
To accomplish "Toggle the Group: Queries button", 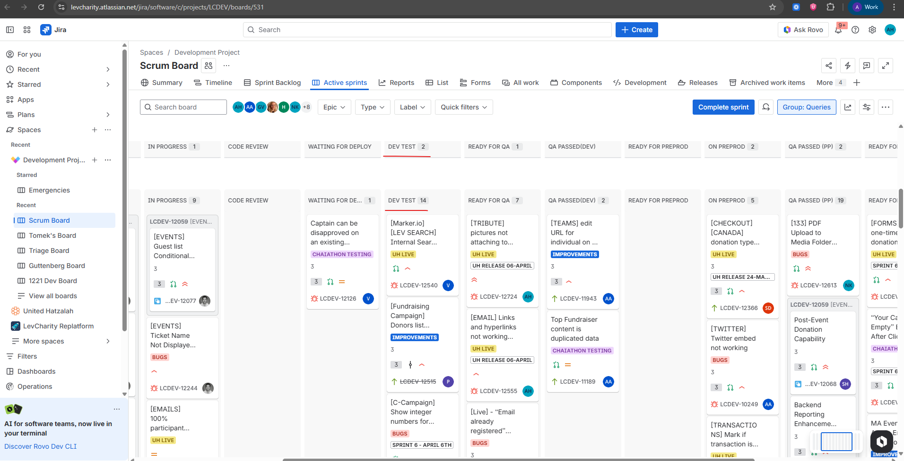I will (x=806, y=107).
